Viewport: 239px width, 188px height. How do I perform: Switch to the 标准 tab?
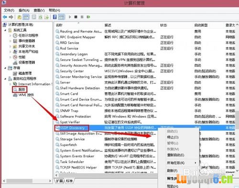pyautogui.click(x=69, y=181)
